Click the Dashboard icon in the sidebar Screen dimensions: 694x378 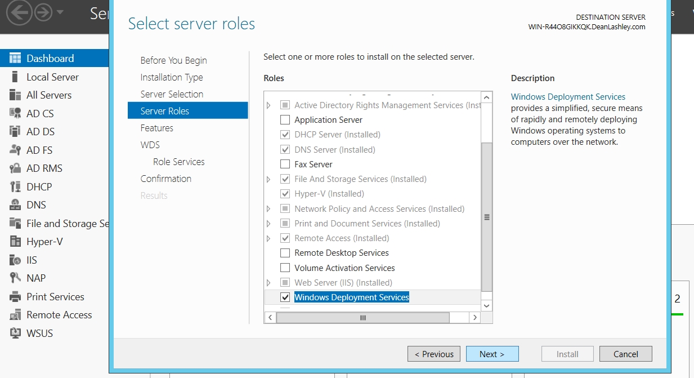click(15, 59)
